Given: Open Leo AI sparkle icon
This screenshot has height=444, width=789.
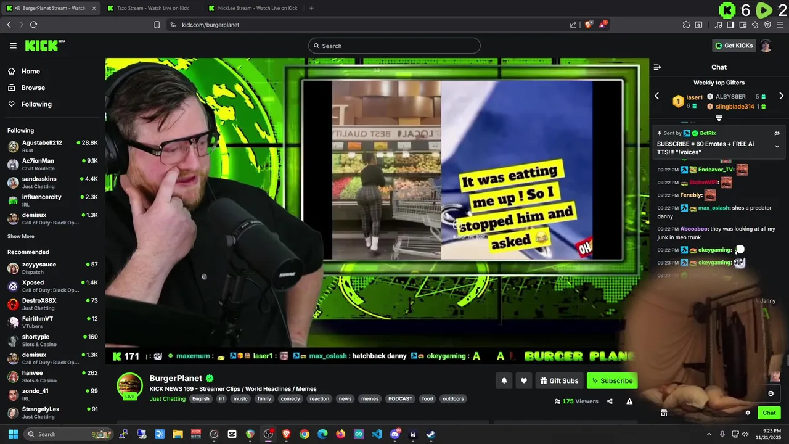Looking at the screenshot, I should point(755,25).
